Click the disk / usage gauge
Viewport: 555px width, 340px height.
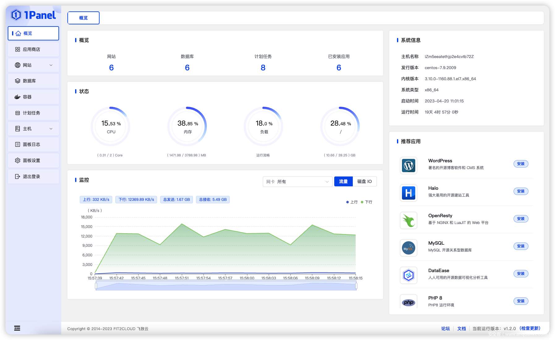pyautogui.click(x=340, y=126)
